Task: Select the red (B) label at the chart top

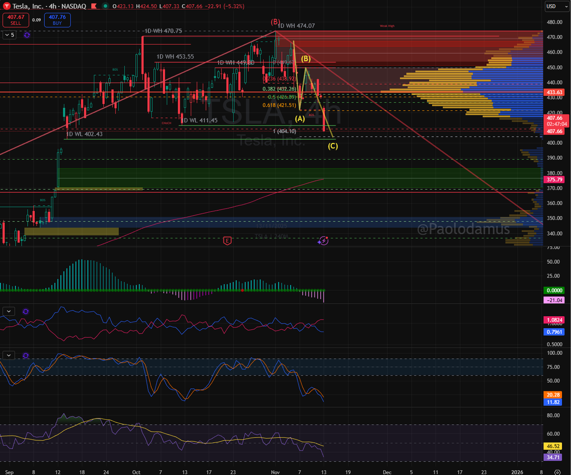Action: [x=276, y=22]
